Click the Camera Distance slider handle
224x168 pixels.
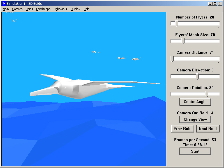coord(172,59)
